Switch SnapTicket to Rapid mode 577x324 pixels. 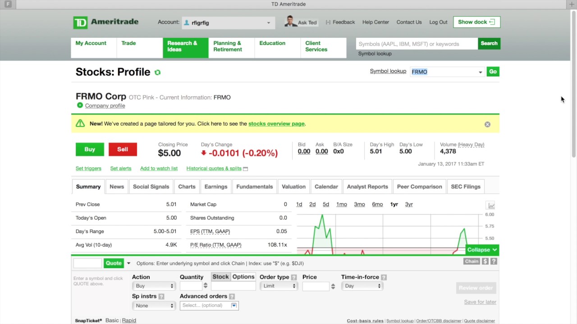[x=129, y=320]
